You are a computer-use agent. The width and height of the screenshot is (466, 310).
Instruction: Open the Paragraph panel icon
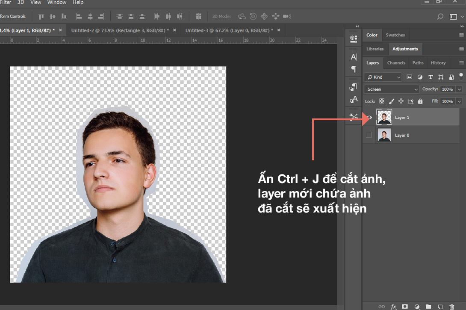[353, 69]
